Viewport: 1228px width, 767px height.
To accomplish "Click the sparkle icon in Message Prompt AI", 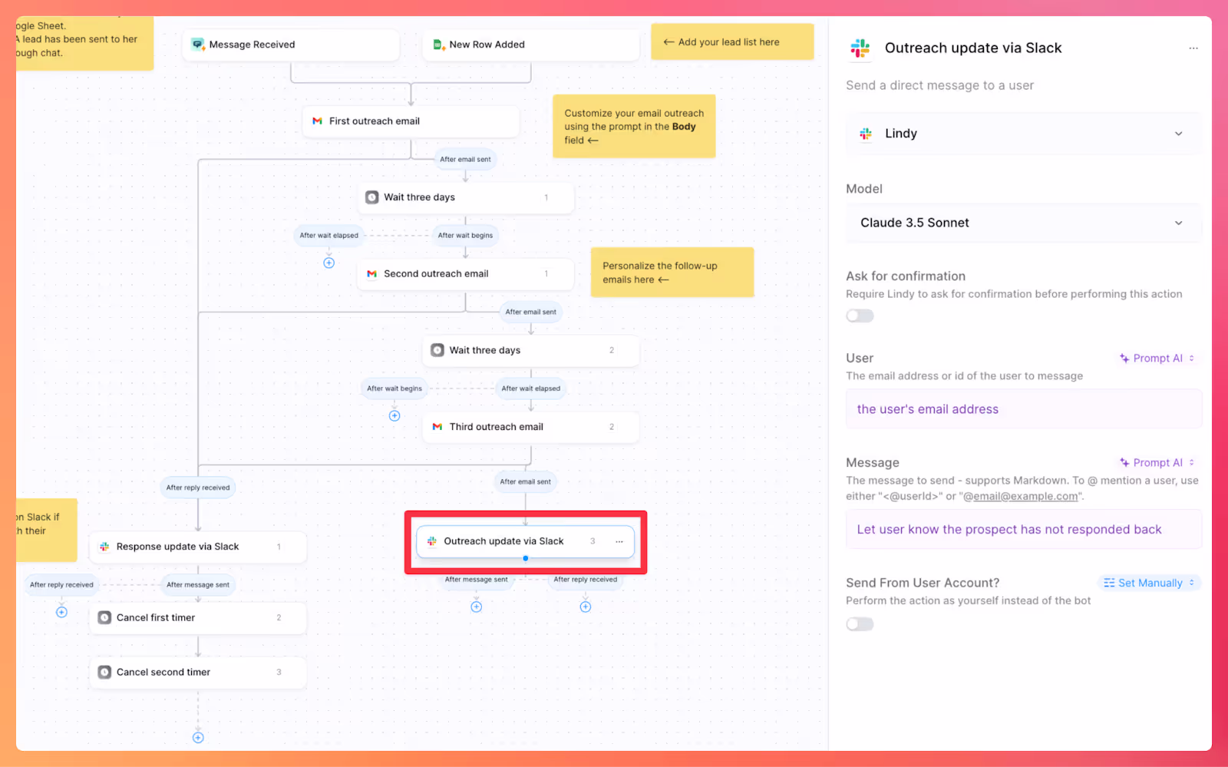I will coord(1124,463).
